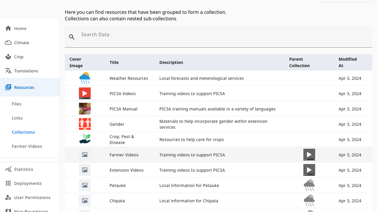Go to Home in sidebar

30,28
